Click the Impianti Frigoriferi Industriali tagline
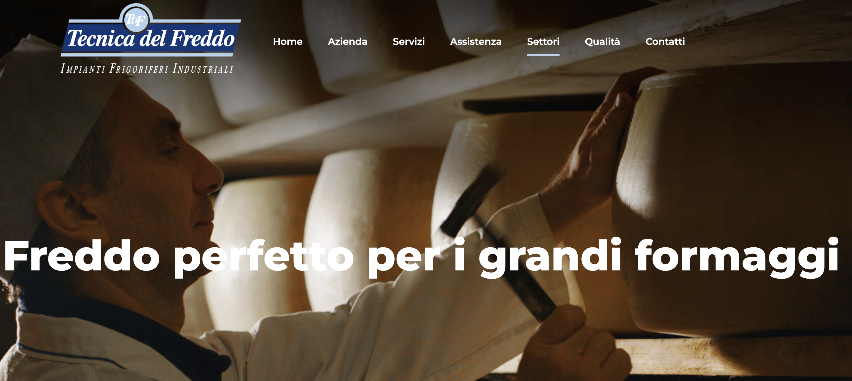 [147, 68]
